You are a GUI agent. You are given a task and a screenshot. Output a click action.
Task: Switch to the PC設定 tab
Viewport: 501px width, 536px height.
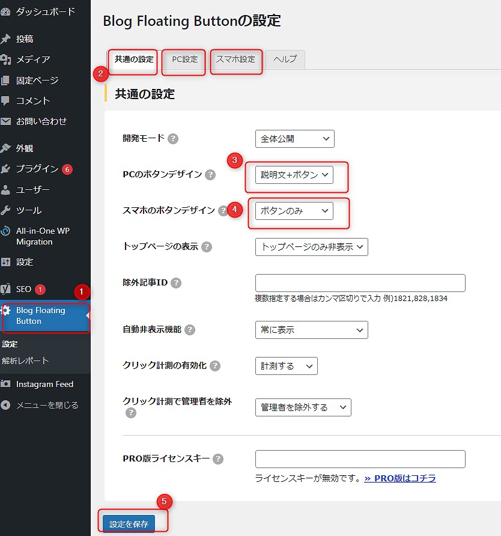184,59
